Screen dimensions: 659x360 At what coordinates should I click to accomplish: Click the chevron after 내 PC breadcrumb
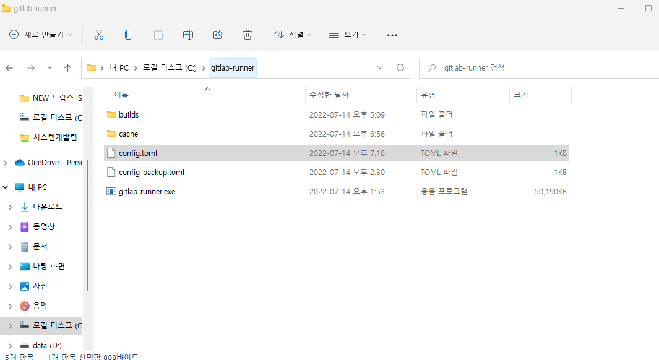136,68
